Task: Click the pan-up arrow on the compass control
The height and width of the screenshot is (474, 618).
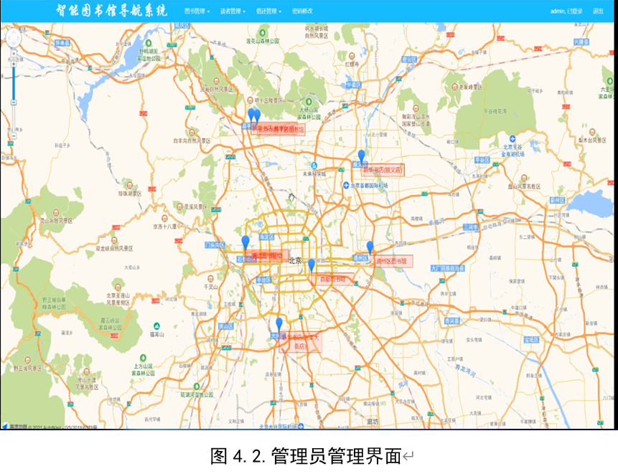Action: coord(14,32)
